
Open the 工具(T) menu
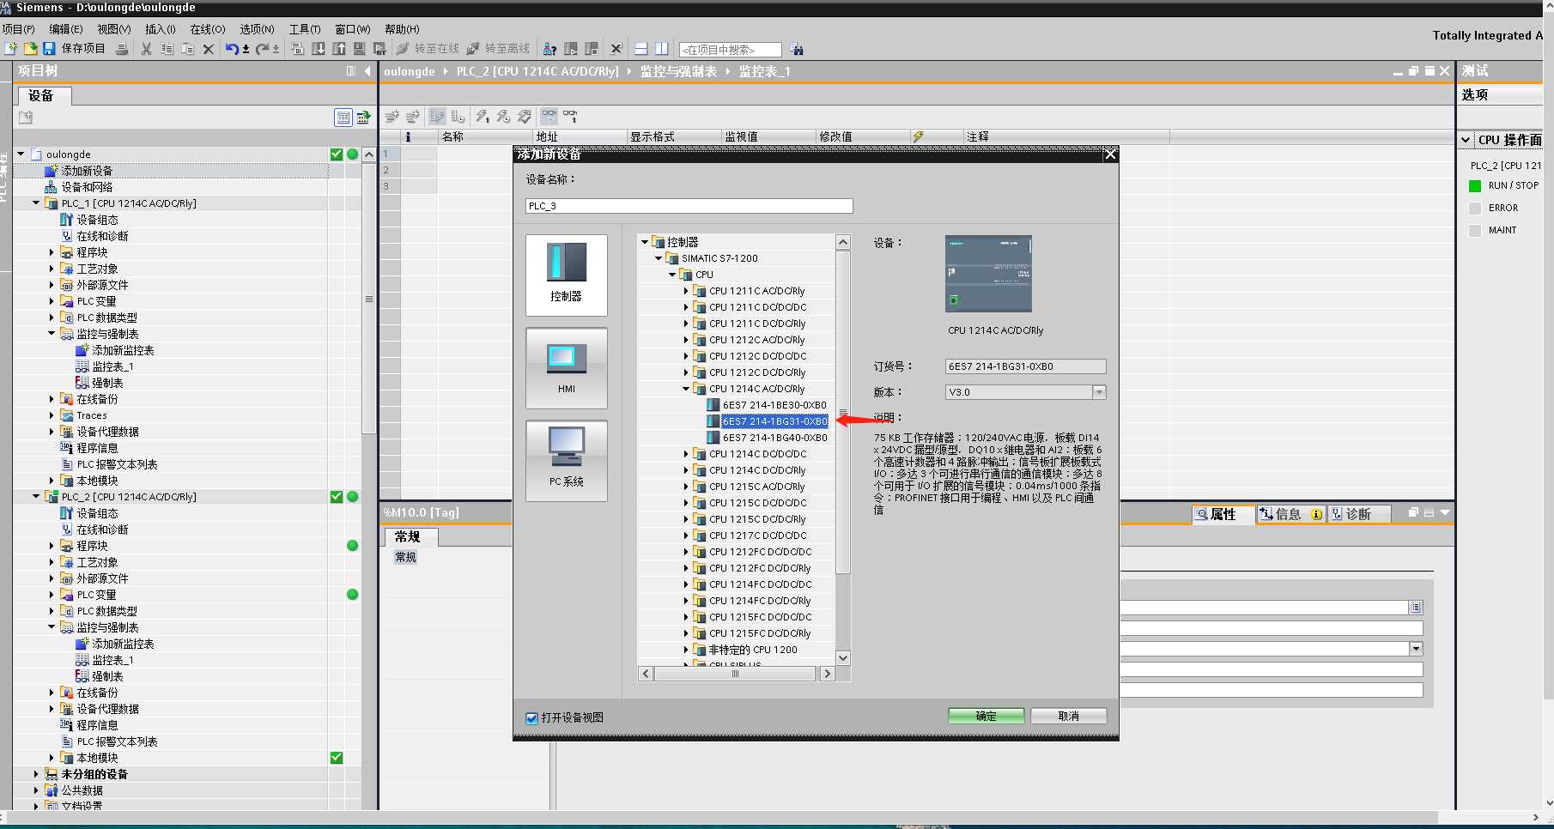pos(305,29)
